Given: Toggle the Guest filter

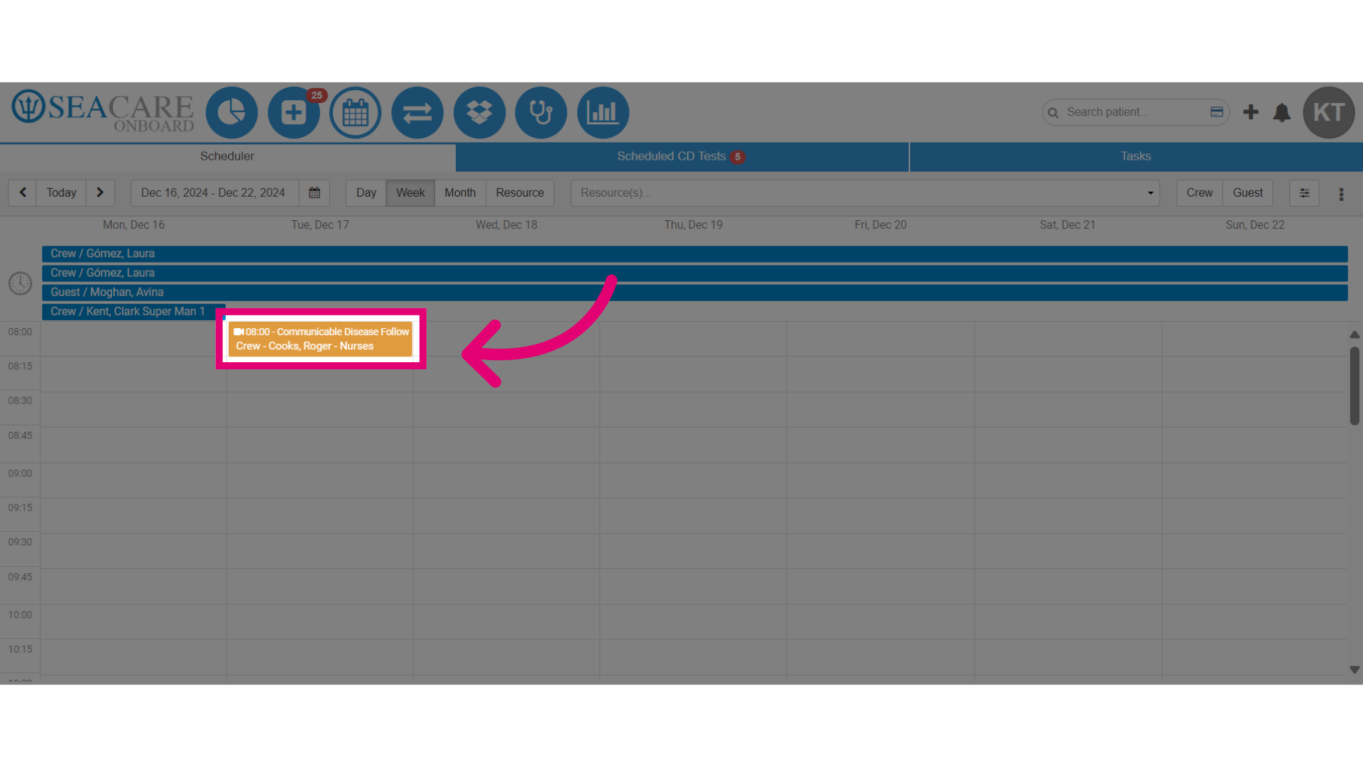Looking at the screenshot, I should pyautogui.click(x=1247, y=192).
